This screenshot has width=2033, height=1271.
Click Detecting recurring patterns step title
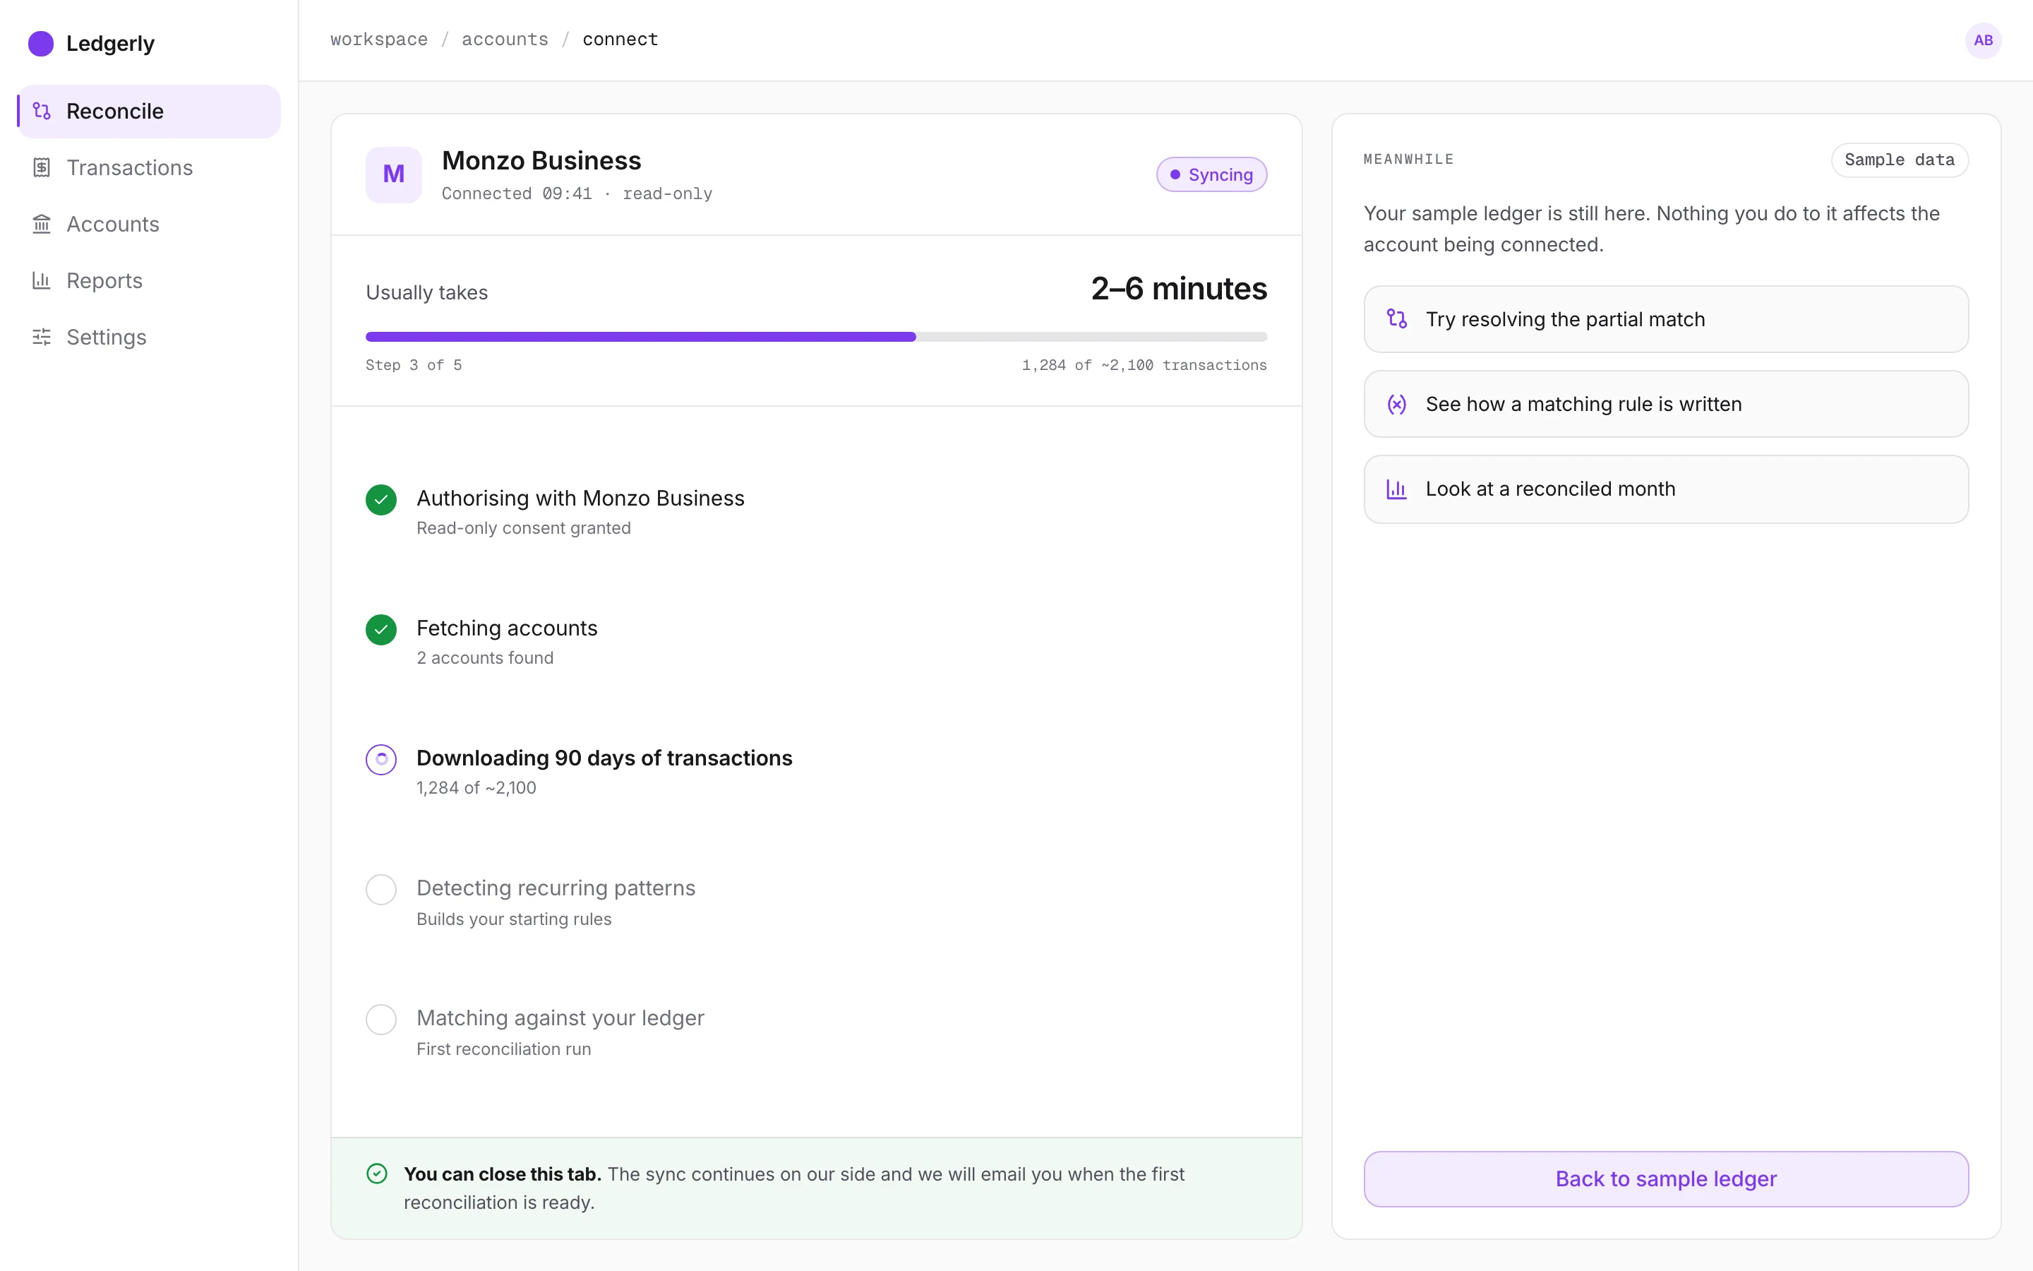556,888
